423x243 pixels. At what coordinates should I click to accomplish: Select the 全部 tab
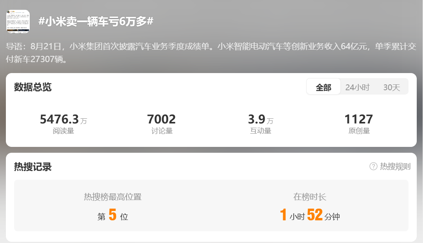[324, 87]
